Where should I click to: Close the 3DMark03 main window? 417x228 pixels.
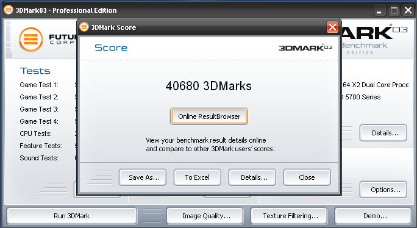coord(408,10)
